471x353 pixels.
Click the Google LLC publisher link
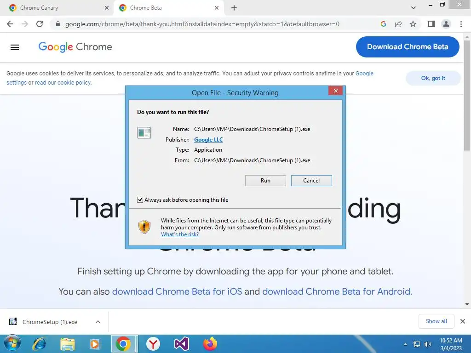[x=208, y=140]
